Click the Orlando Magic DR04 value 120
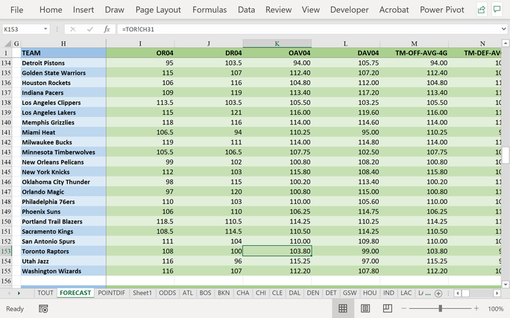 [x=209, y=191]
